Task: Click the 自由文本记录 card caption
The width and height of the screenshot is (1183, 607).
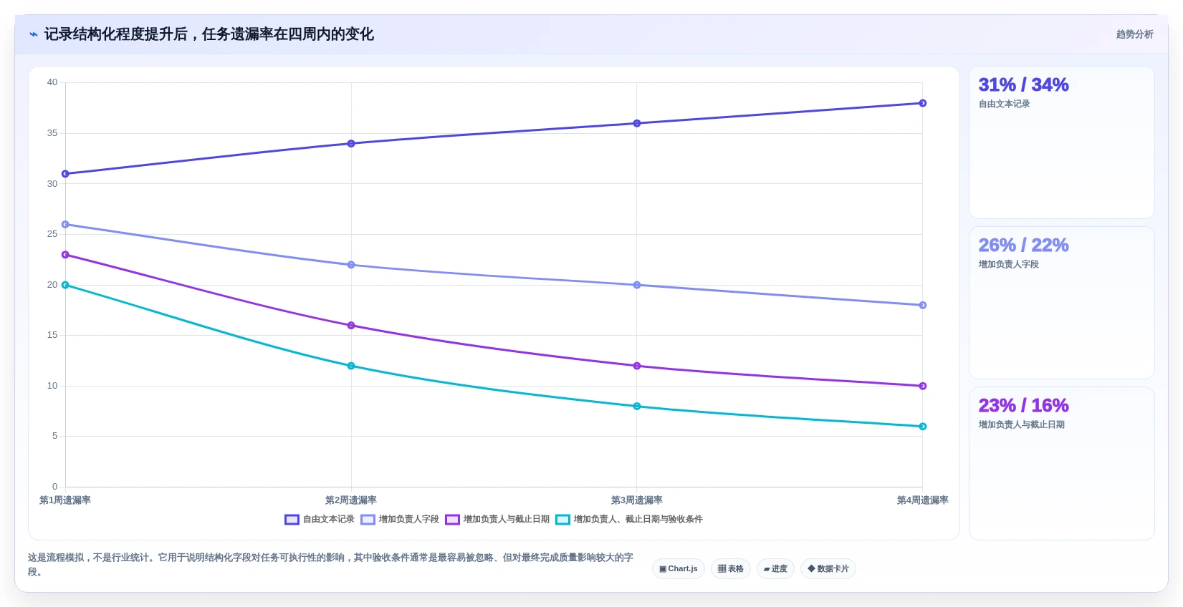Action: click(1005, 105)
